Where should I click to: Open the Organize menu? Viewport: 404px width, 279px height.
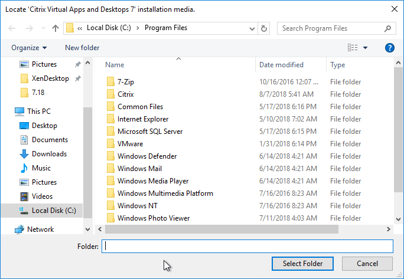pos(29,48)
